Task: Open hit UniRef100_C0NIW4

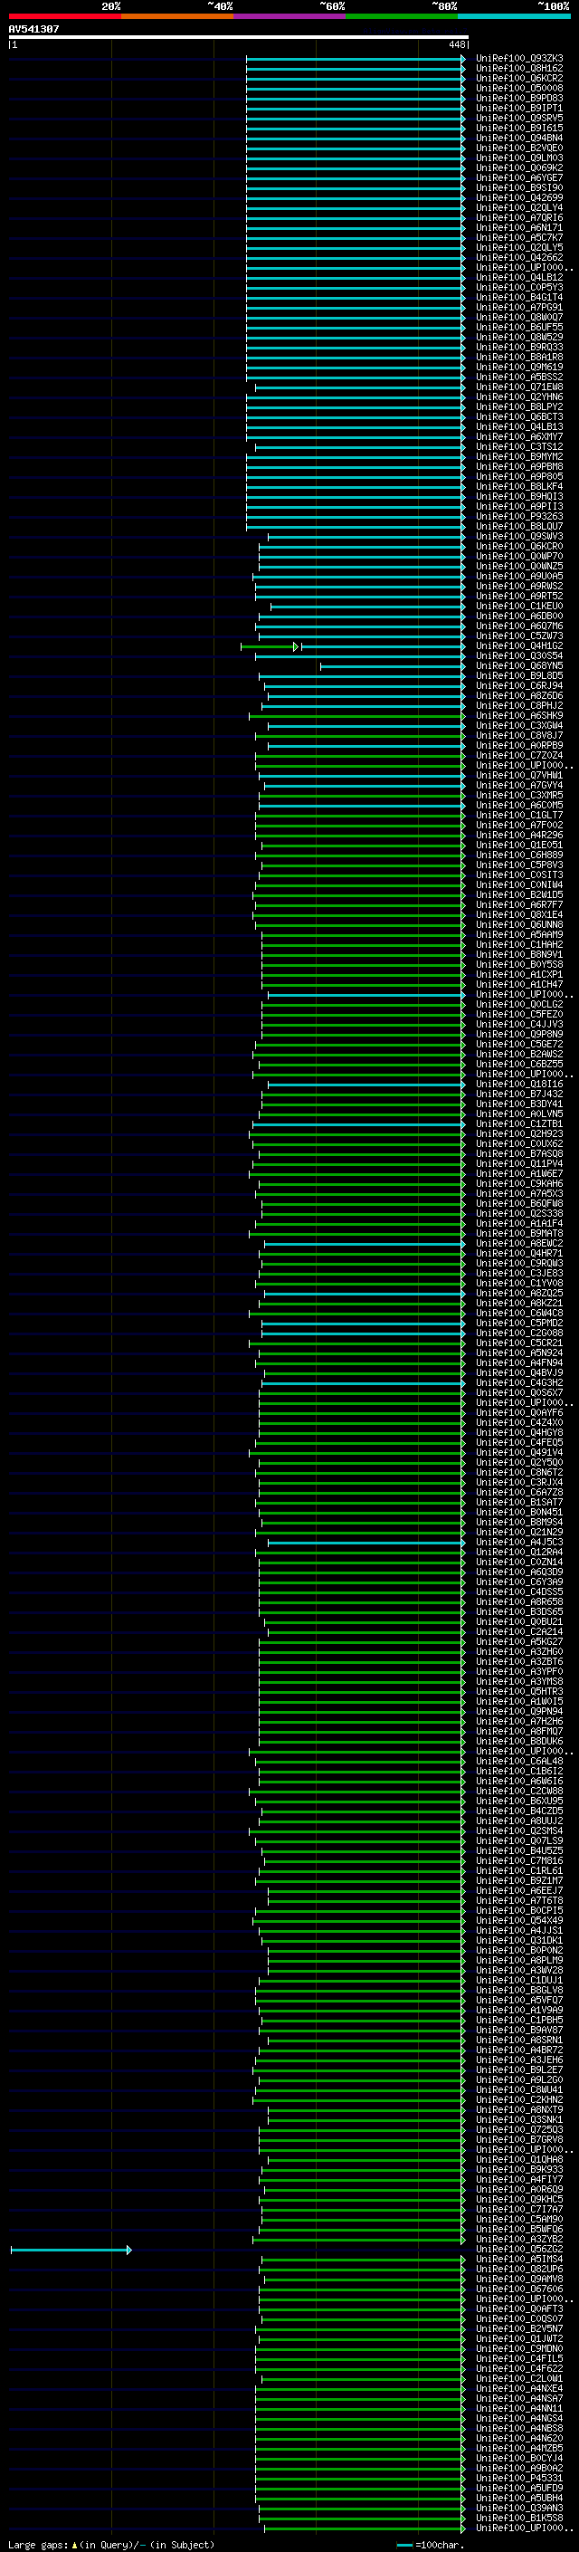Action: 519,884
